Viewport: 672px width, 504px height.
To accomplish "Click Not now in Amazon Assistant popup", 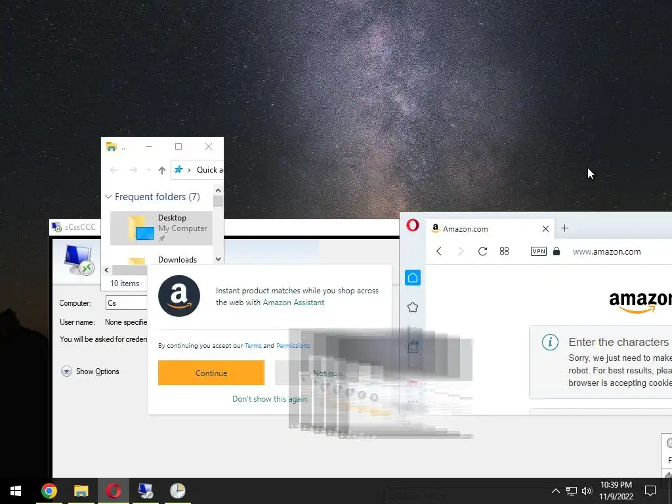I will 328,373.
